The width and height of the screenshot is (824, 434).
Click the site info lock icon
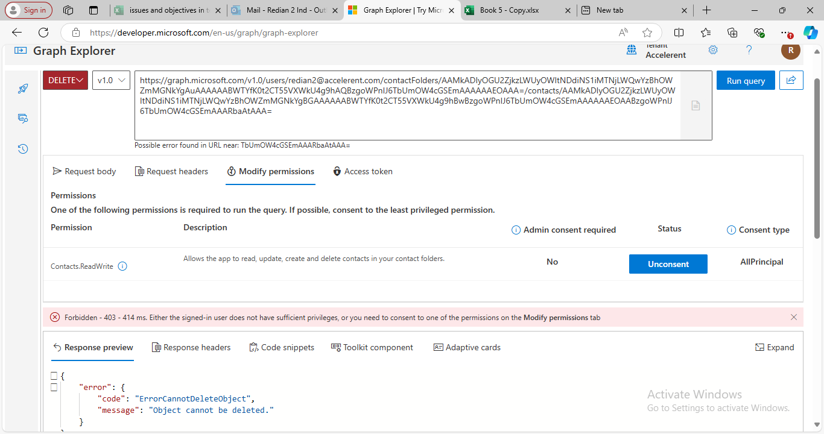click(x=75, y=33)
